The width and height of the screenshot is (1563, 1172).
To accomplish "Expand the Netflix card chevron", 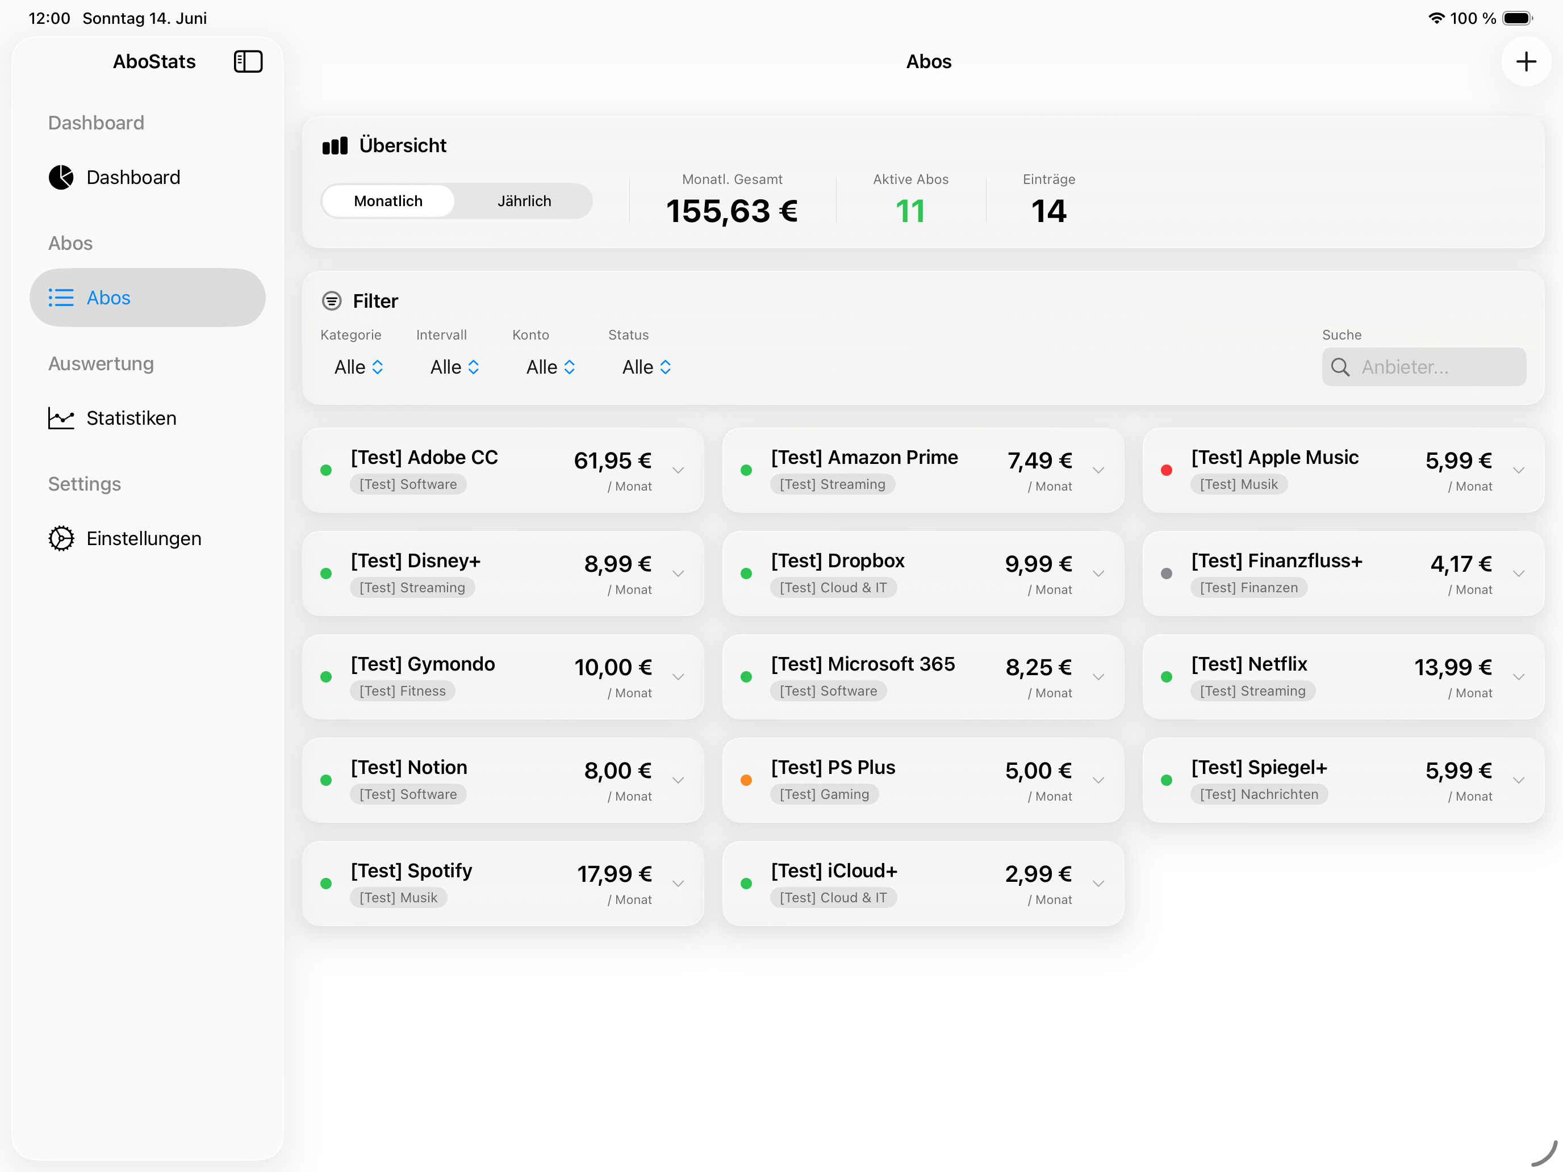I will [1519, 677].
